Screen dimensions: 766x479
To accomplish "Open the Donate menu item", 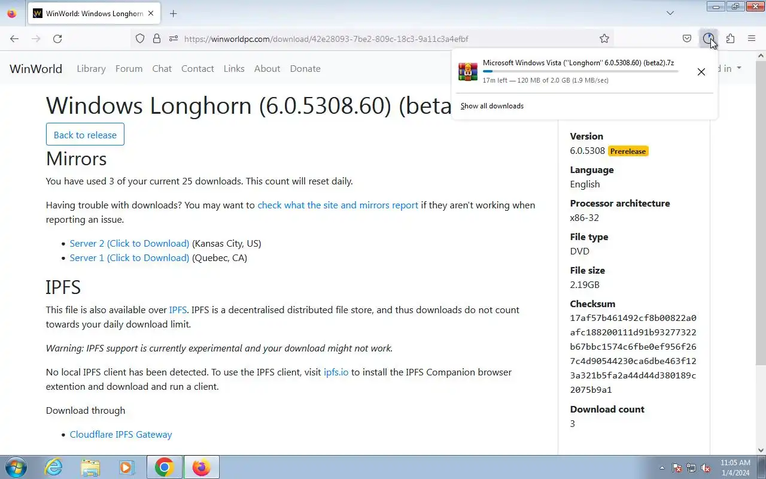I will [305, 68].
